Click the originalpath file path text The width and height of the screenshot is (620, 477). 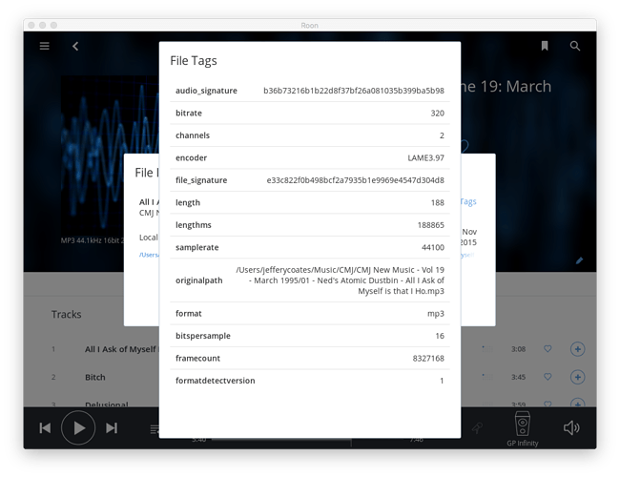341,280
